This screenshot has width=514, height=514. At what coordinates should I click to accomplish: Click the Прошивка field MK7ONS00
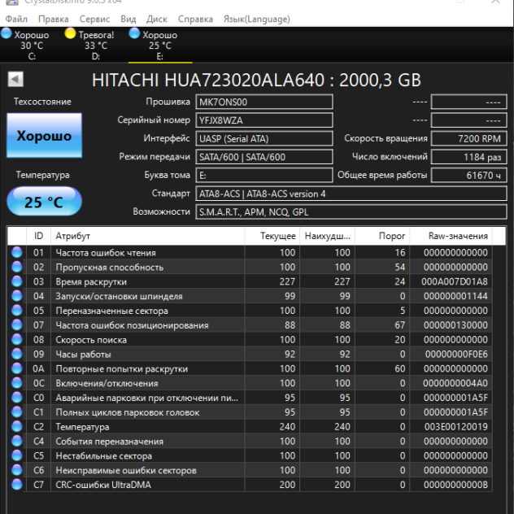(264, 102)
